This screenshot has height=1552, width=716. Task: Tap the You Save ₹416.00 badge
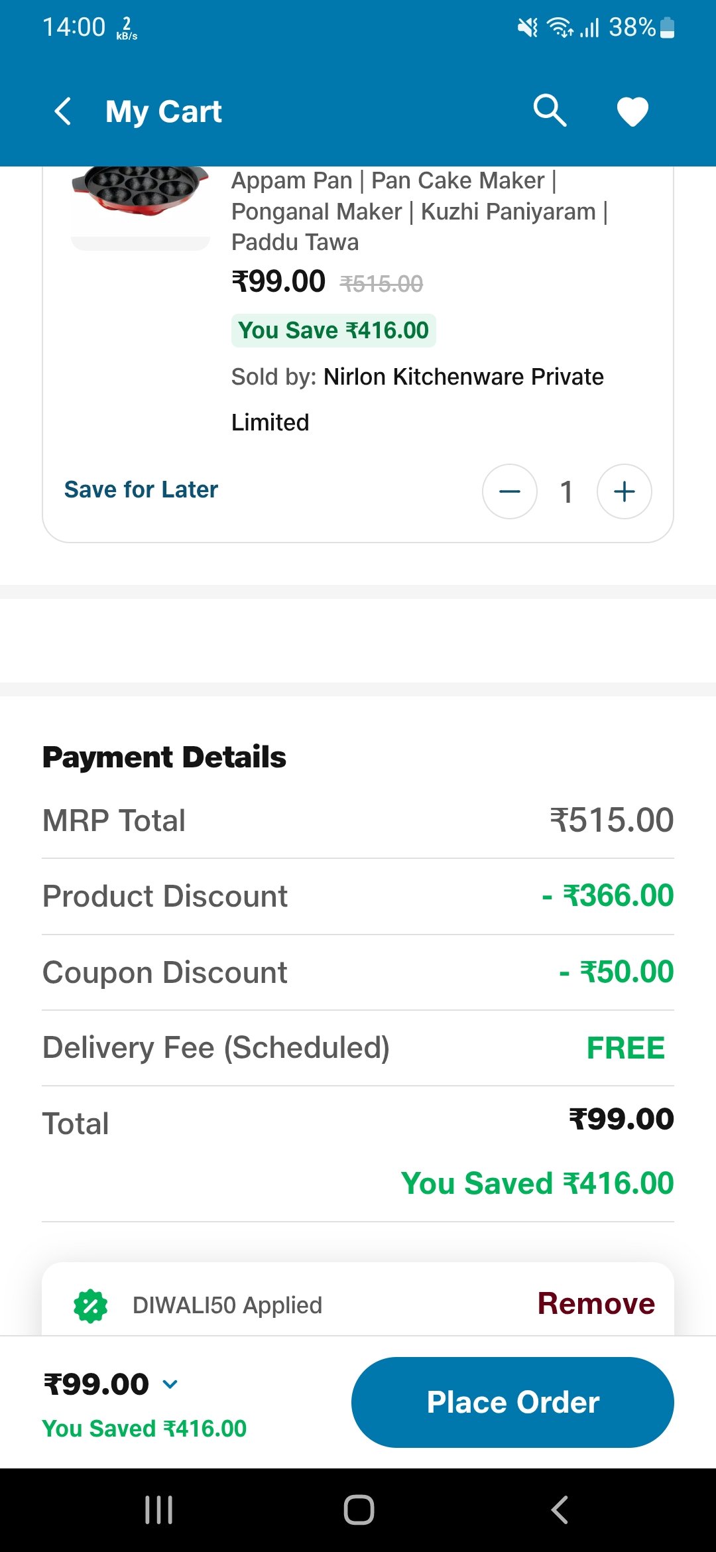[333, 330]
